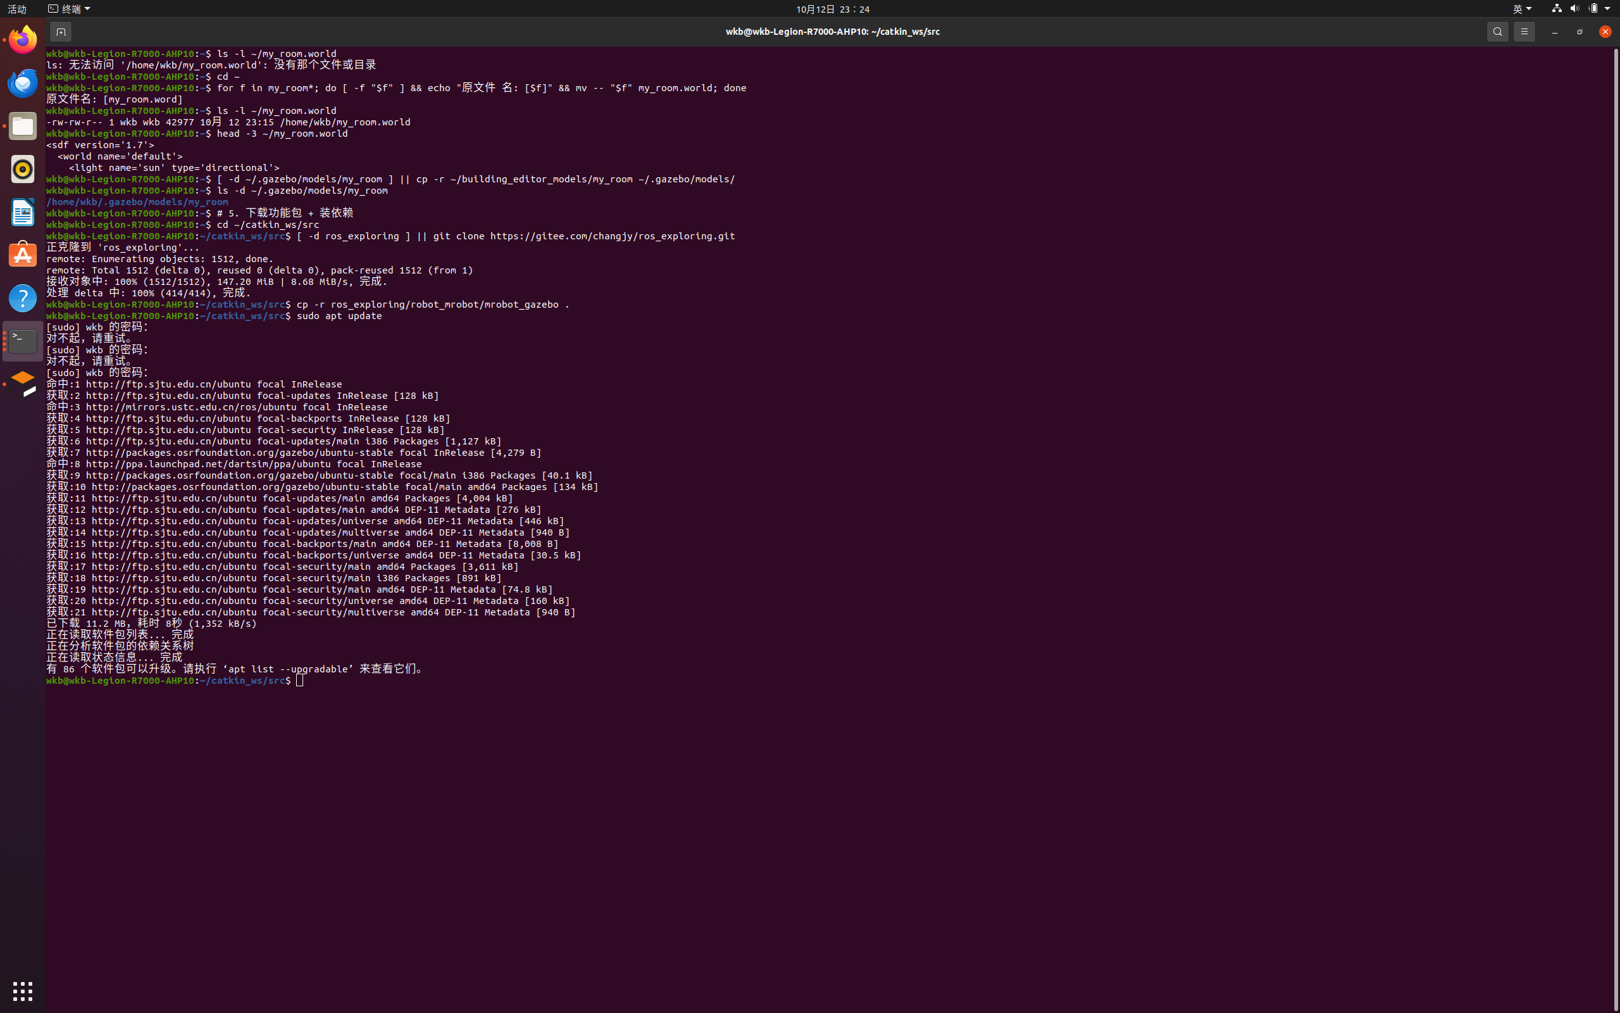Click the /home/wkb/.gazebo/models/my_room path output
This screenshot has width=1620, height=1013.
[137, 202]
